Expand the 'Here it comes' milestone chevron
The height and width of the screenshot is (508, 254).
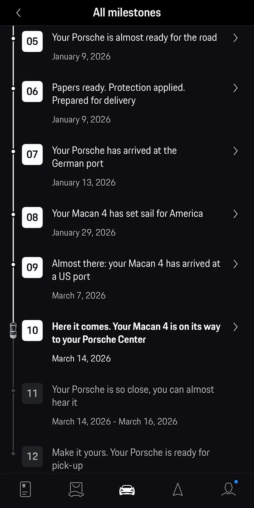point(235,327)
